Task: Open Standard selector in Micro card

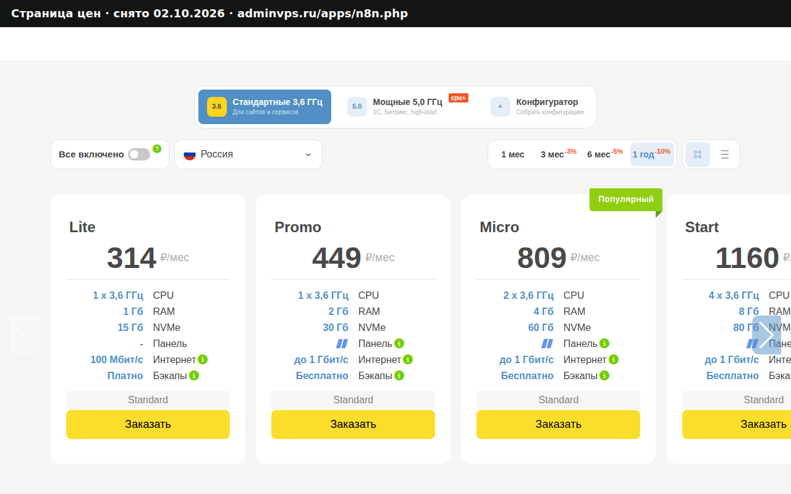Action: tap(558, 400)
